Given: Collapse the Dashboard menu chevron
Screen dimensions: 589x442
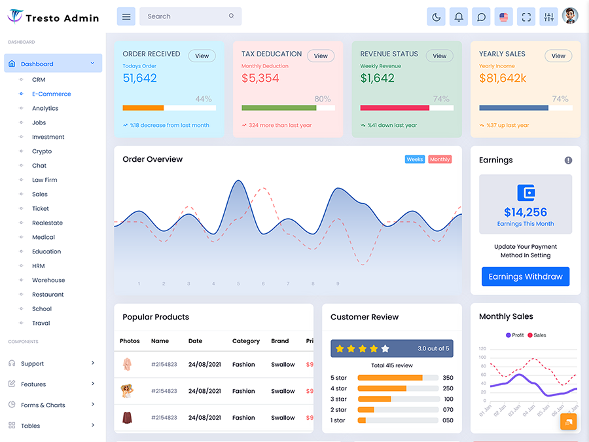Looking at the screenshot, I should point(92,63).
